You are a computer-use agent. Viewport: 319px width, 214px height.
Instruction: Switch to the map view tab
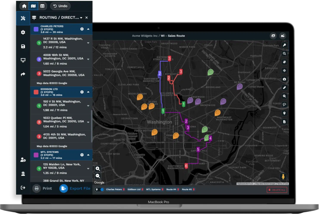tap(33, 6)
